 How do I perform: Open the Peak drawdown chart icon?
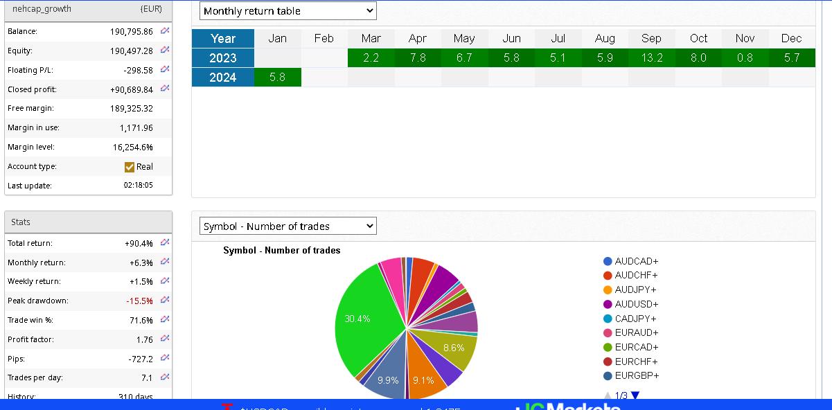[x=165, y=301]
